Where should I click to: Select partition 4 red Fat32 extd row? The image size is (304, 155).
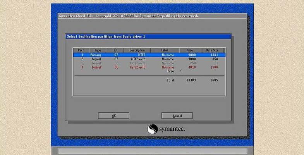(149, 67)
